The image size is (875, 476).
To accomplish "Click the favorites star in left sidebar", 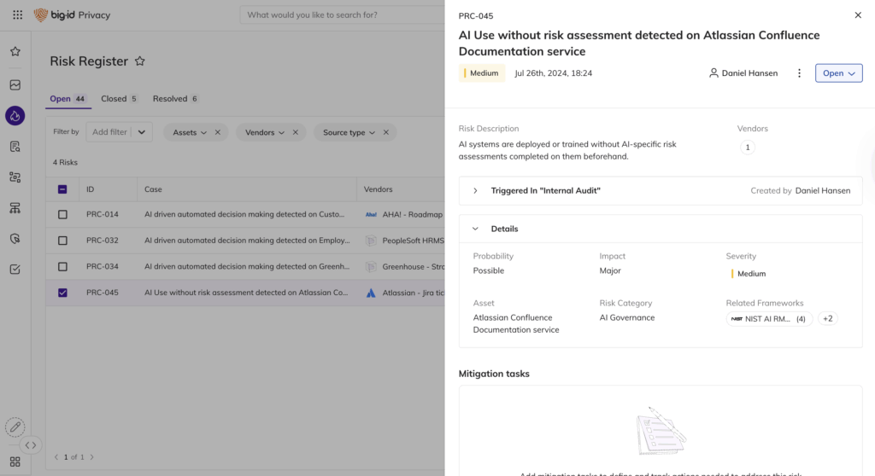I will [15, 52].
